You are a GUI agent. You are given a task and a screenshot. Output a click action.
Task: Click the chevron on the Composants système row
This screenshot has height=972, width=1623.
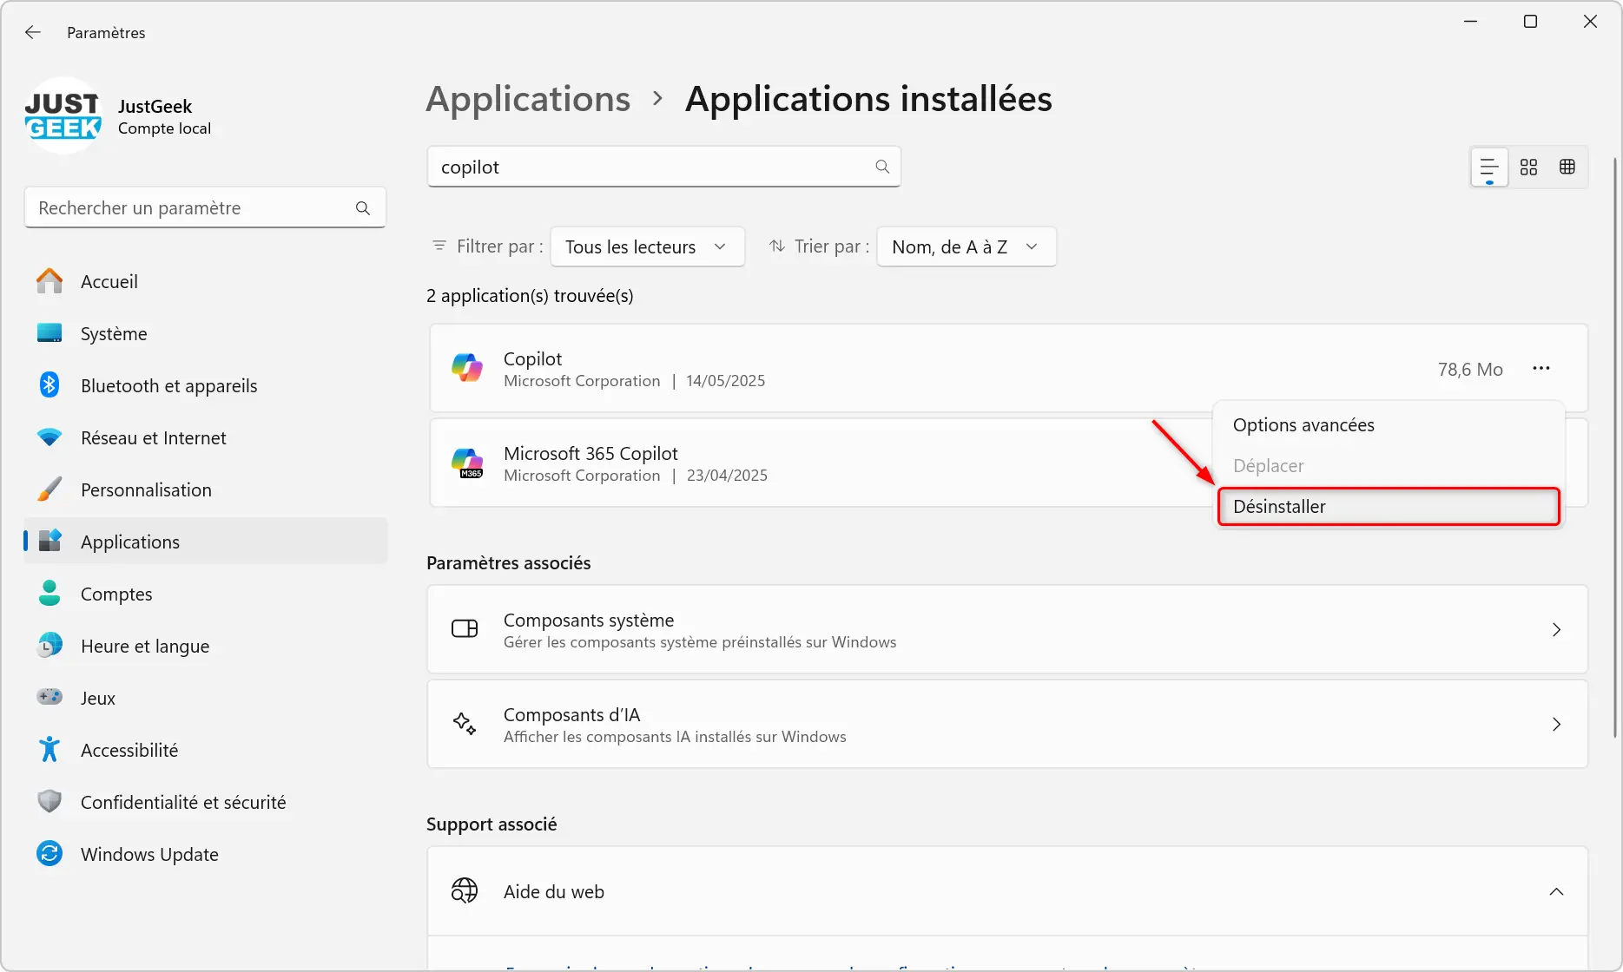1556,629
